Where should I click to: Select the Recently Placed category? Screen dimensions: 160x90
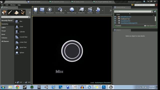pos(7,20)
